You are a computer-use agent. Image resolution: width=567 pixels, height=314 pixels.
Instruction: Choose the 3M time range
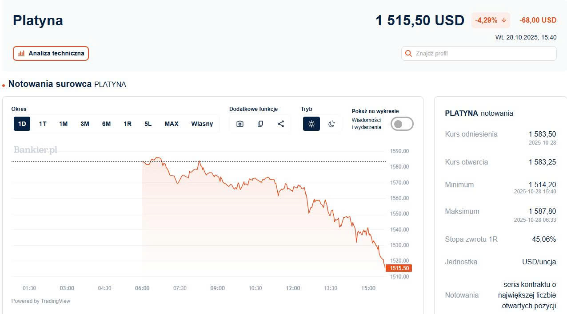tap(84, 124)
